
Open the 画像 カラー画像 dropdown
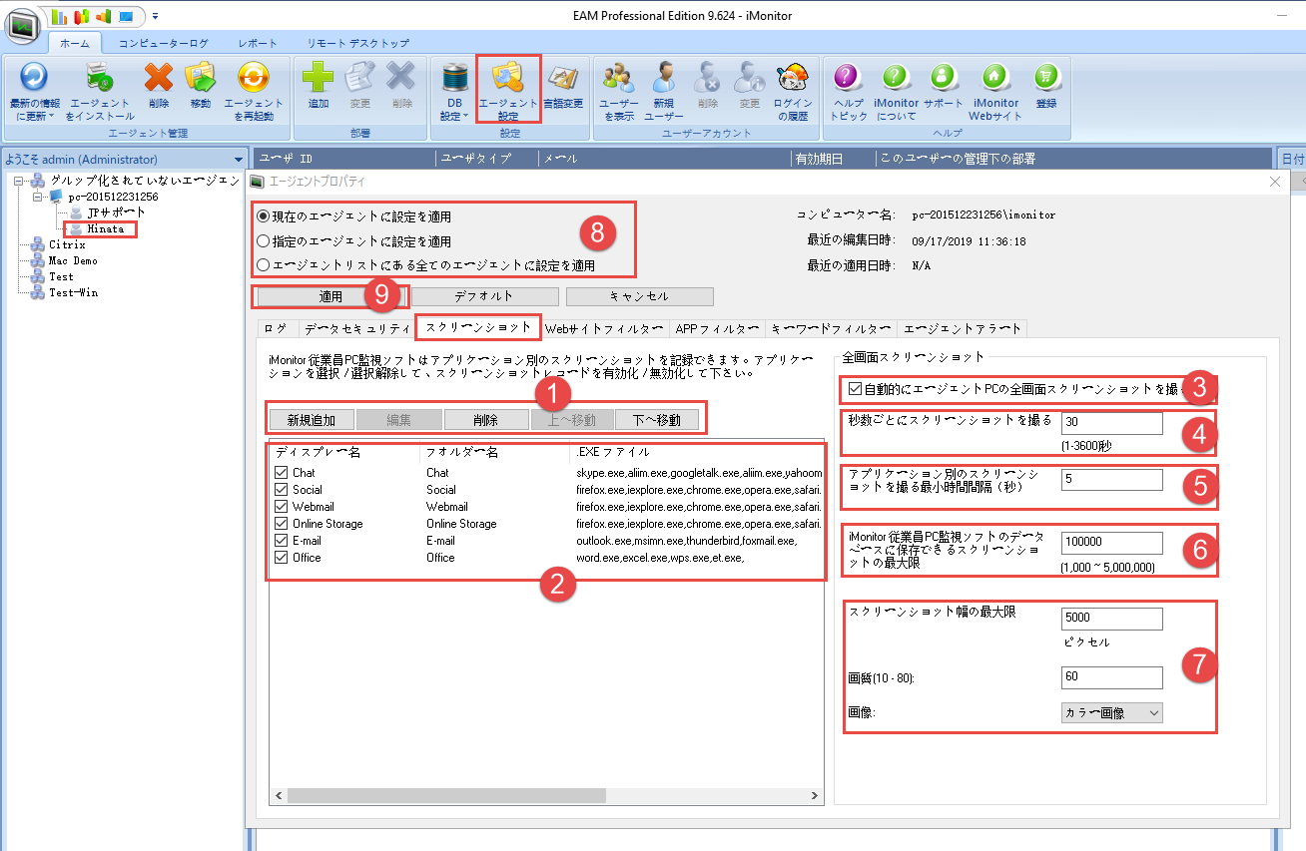pyautogui.click(x=1111, y=712)
